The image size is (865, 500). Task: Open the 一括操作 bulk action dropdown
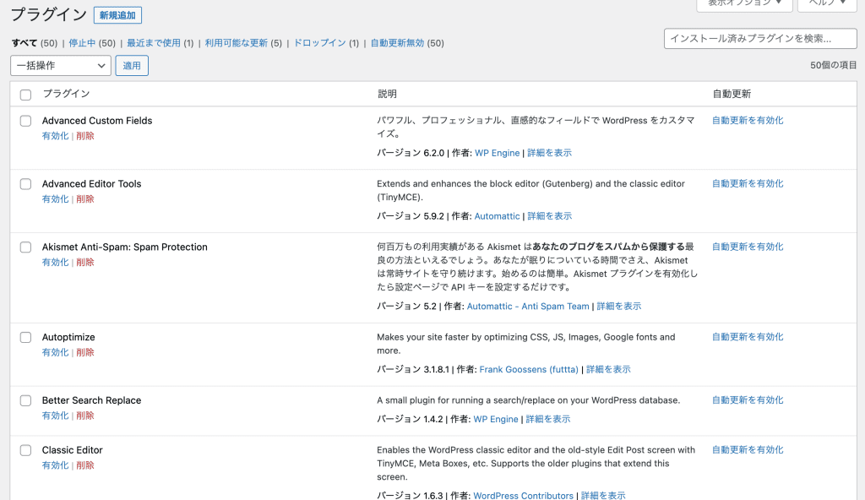[61, 66]
